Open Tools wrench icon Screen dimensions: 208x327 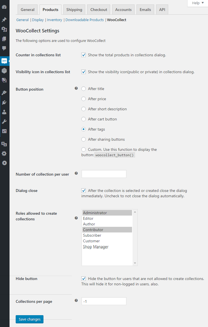pos(4,122)
